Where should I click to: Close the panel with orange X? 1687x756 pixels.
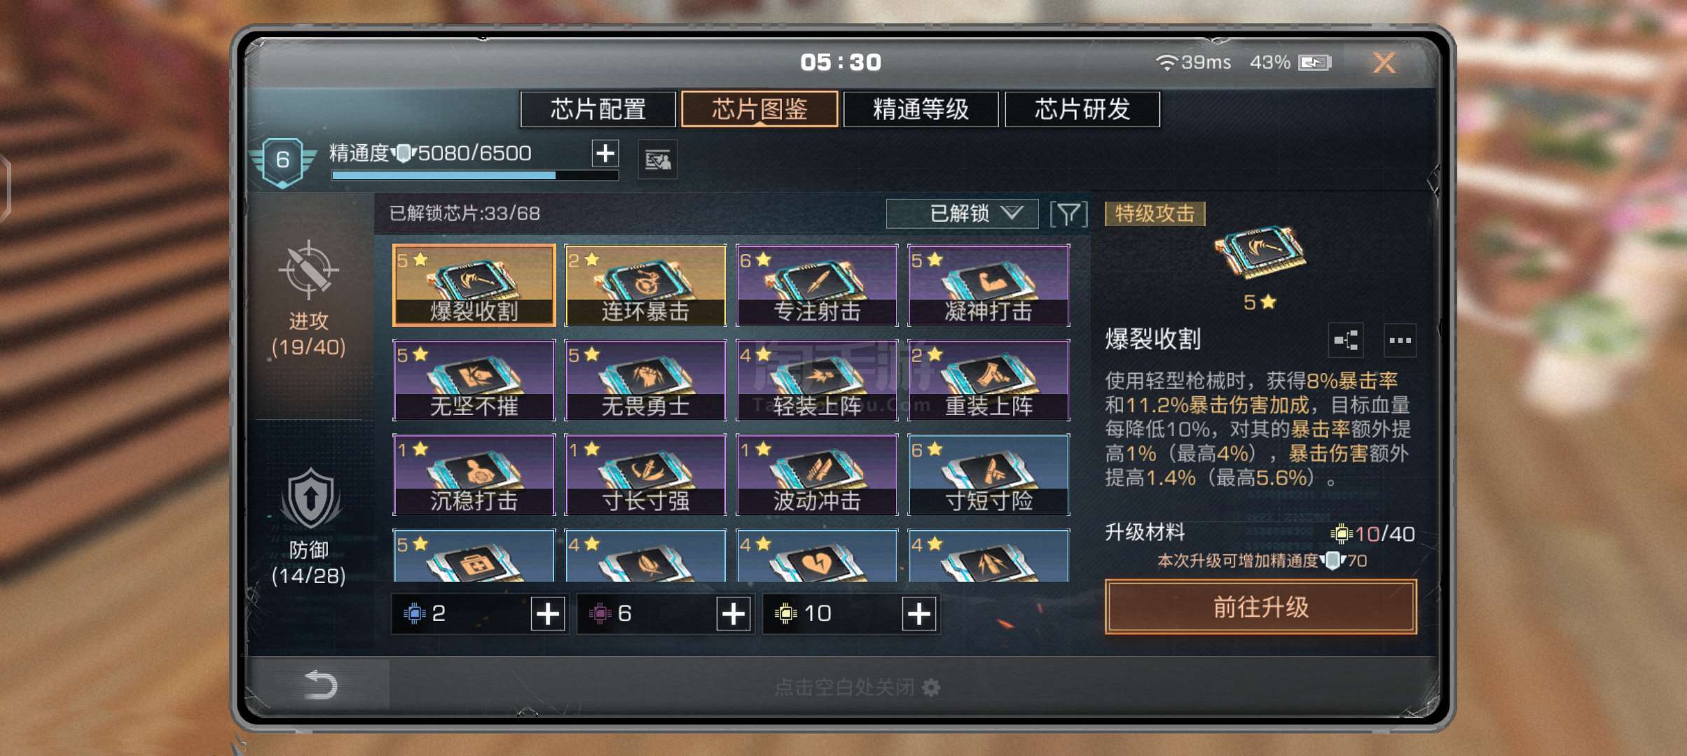coord(1384,63)
